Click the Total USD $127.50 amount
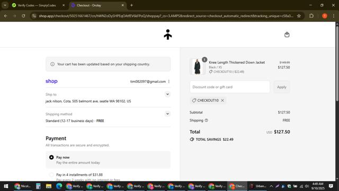The height and width of the screenshot is (191, 339). (282, 132)
